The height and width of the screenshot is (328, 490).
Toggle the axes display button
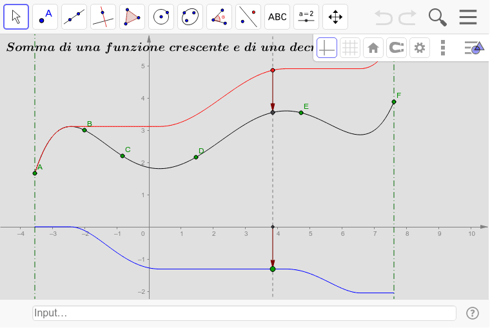point(327,48)
